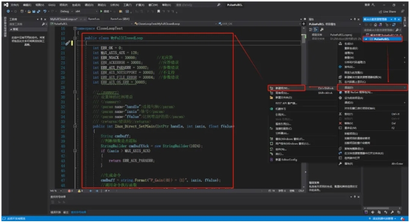Select Add in the project context menu
Screen dimensions: 410x223
pos(372,88)
